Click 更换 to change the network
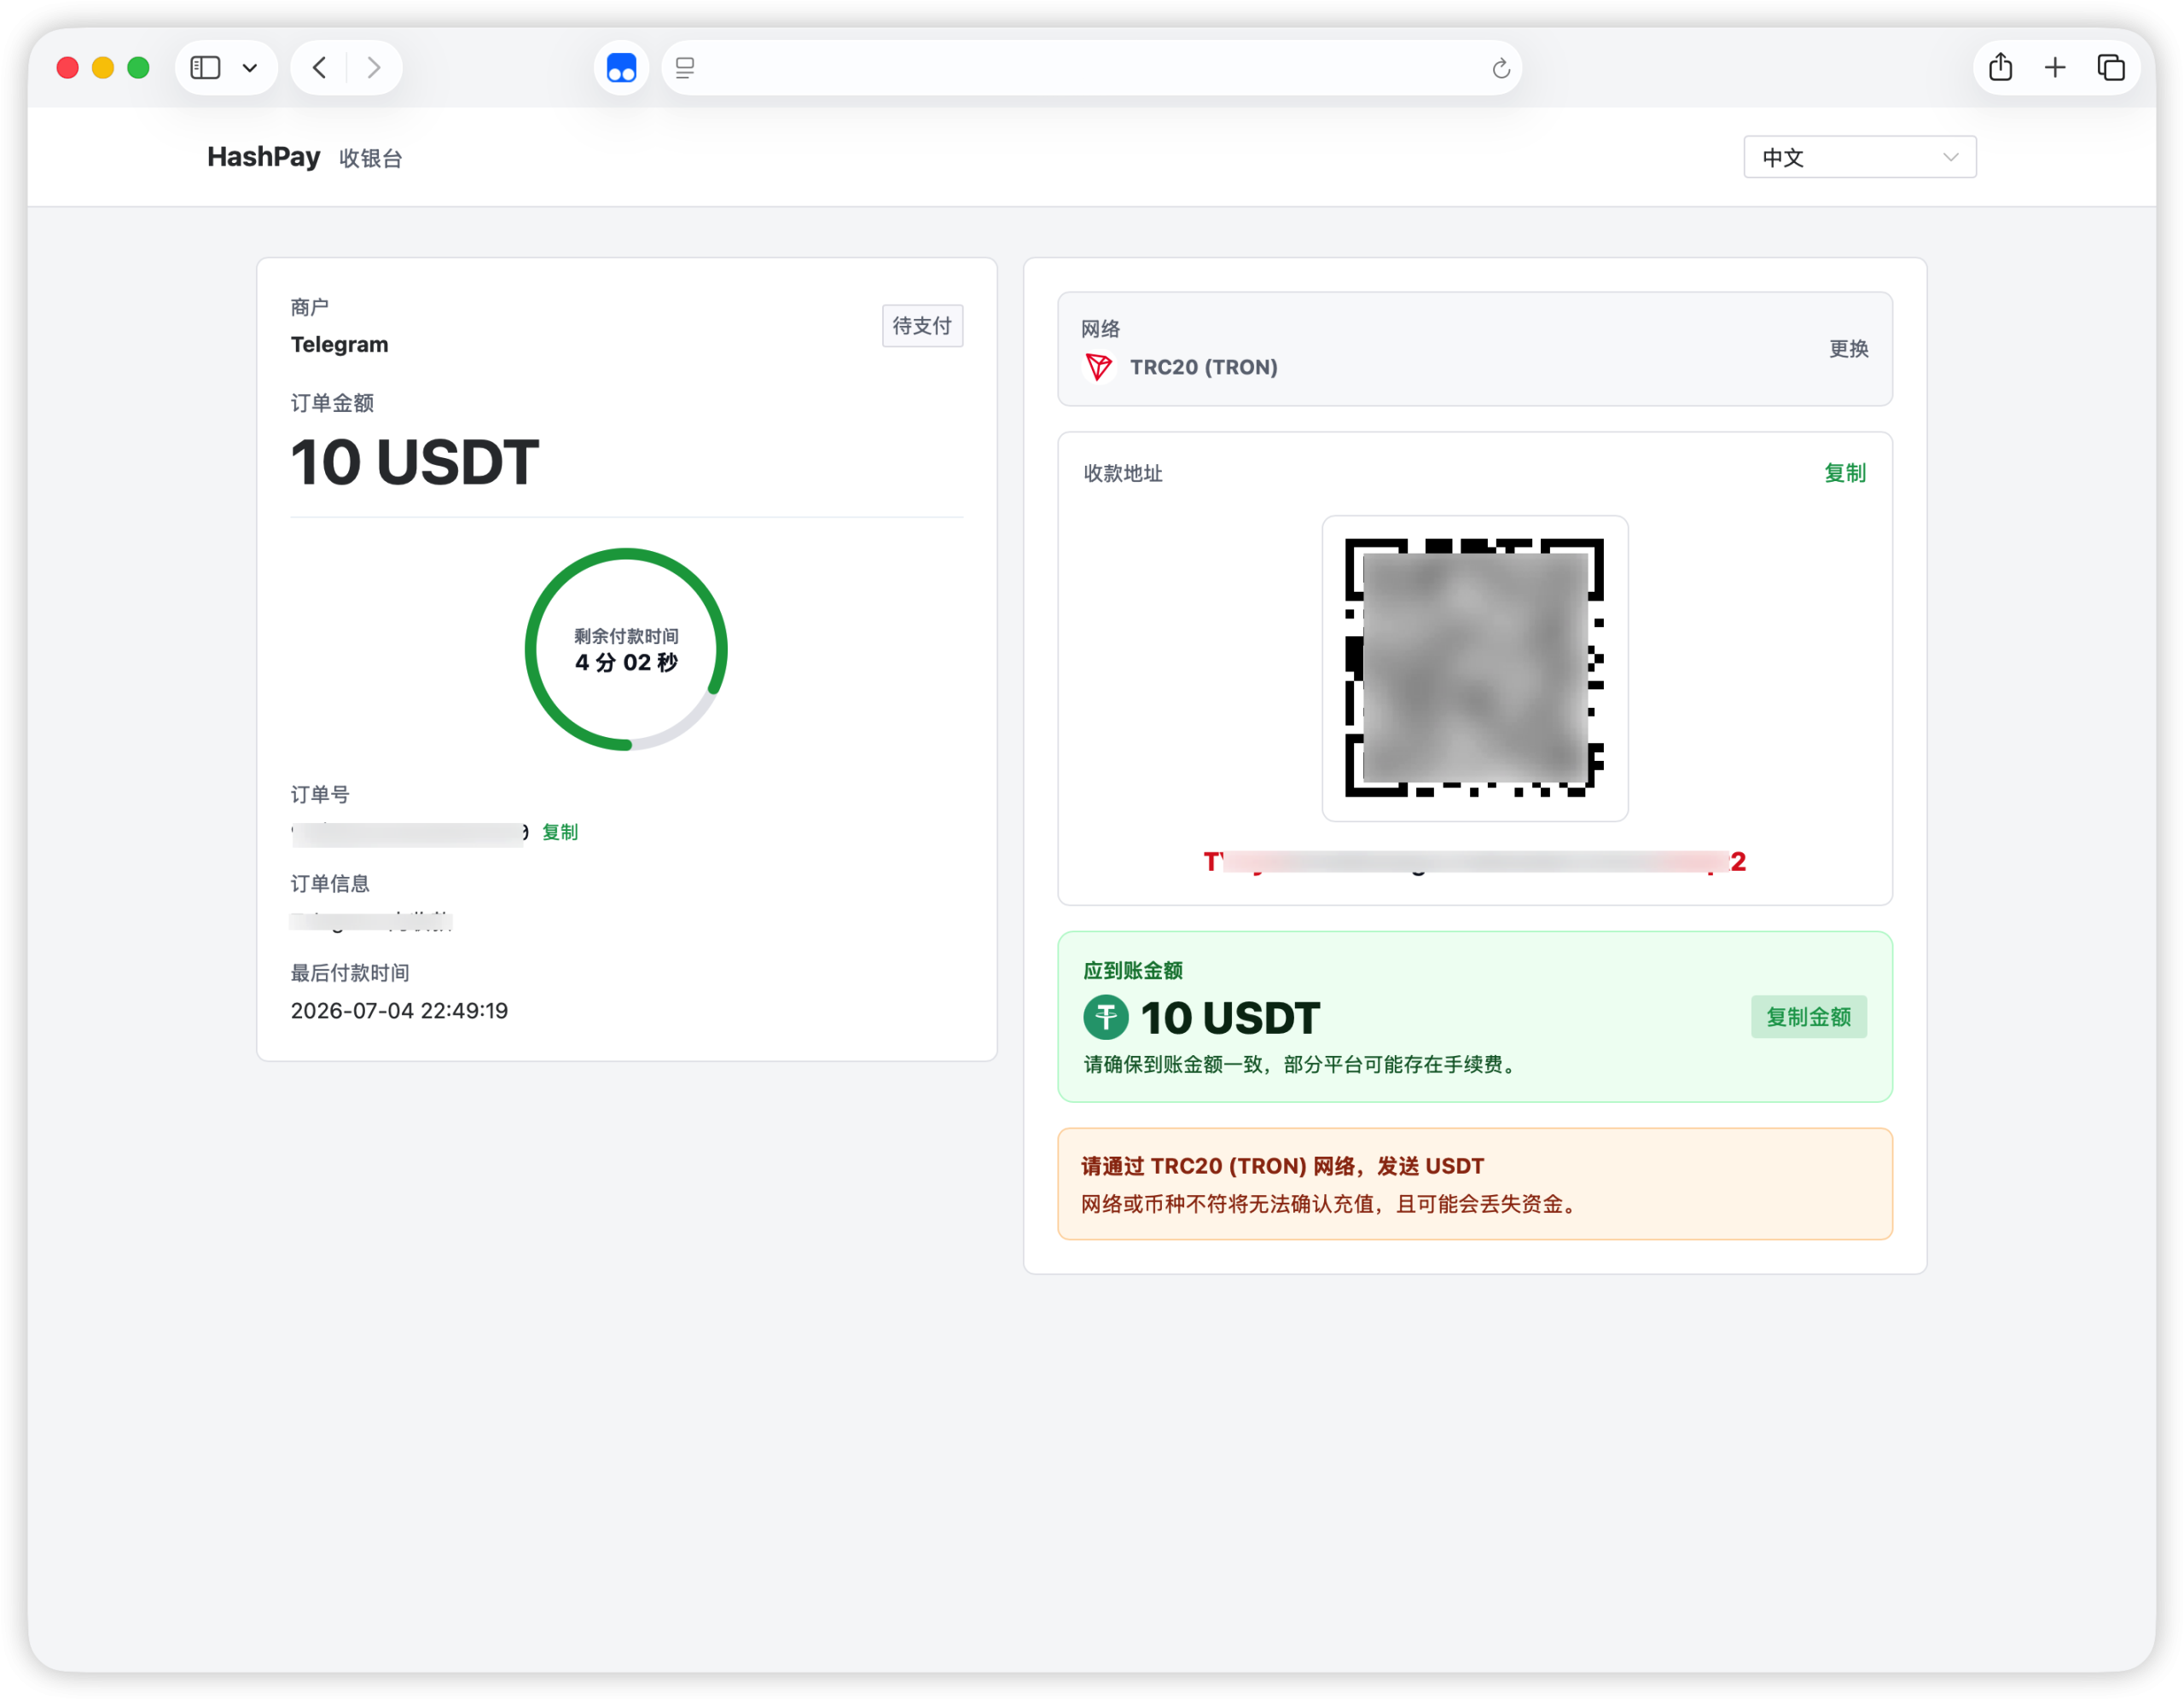The image size is (2184, 1700). click(x=1848, y=349)
